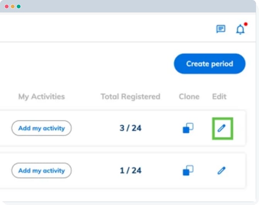Minimize the window with the yellow button
The height and width of the screenshot is (205, 259).
point(13,7)
